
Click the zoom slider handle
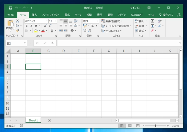pos(156,126)
